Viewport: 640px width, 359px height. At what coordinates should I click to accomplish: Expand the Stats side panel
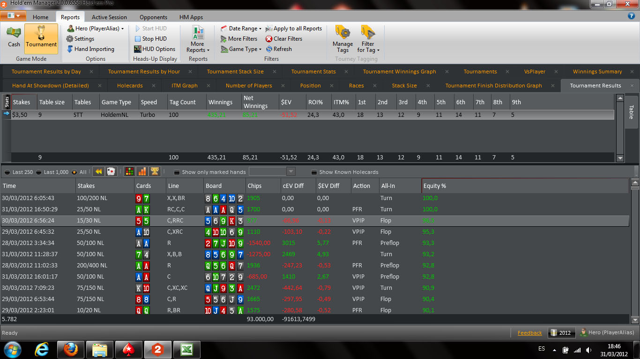tap(7, 101)
